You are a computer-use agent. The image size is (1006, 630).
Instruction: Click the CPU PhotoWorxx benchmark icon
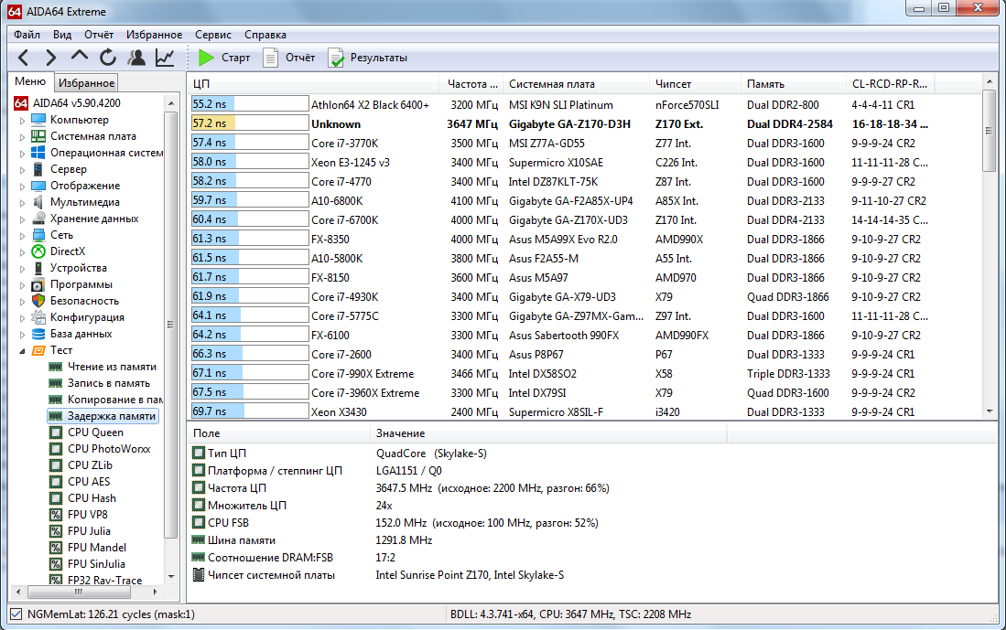[x=56, y=449]
